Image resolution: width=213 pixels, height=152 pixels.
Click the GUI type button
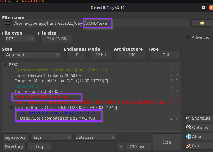coord(166,55)
